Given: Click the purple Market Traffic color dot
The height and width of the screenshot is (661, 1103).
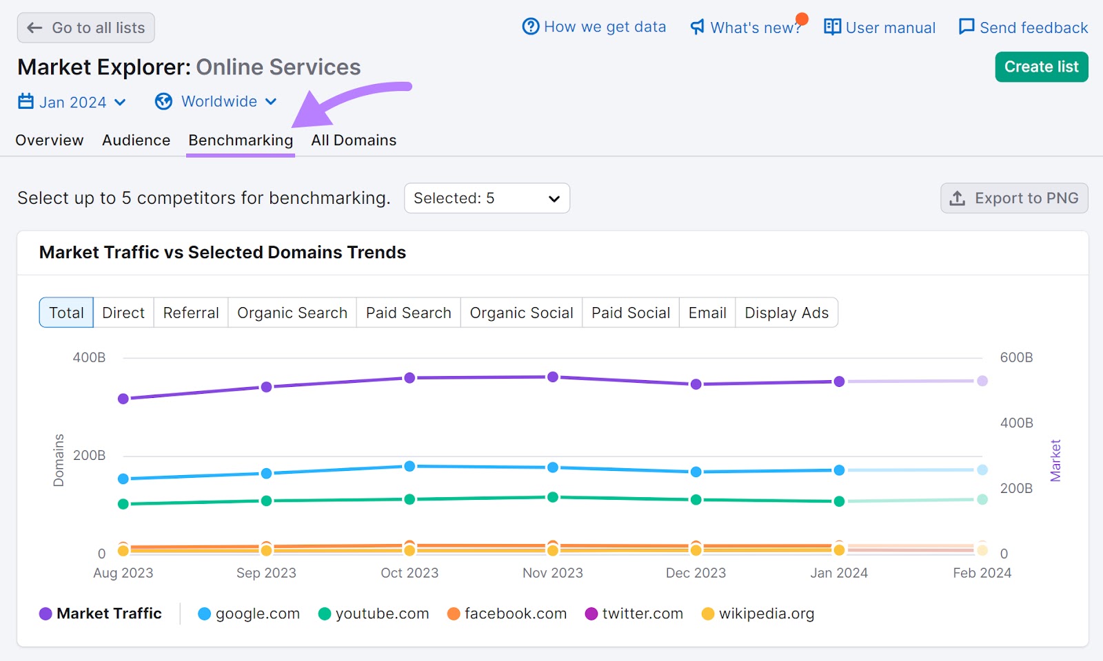Looking at the screenshot, I should tap(47, 613).
